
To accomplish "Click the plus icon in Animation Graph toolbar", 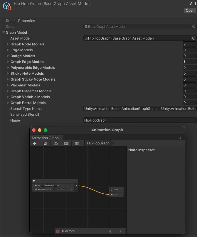I will [35, 144].
